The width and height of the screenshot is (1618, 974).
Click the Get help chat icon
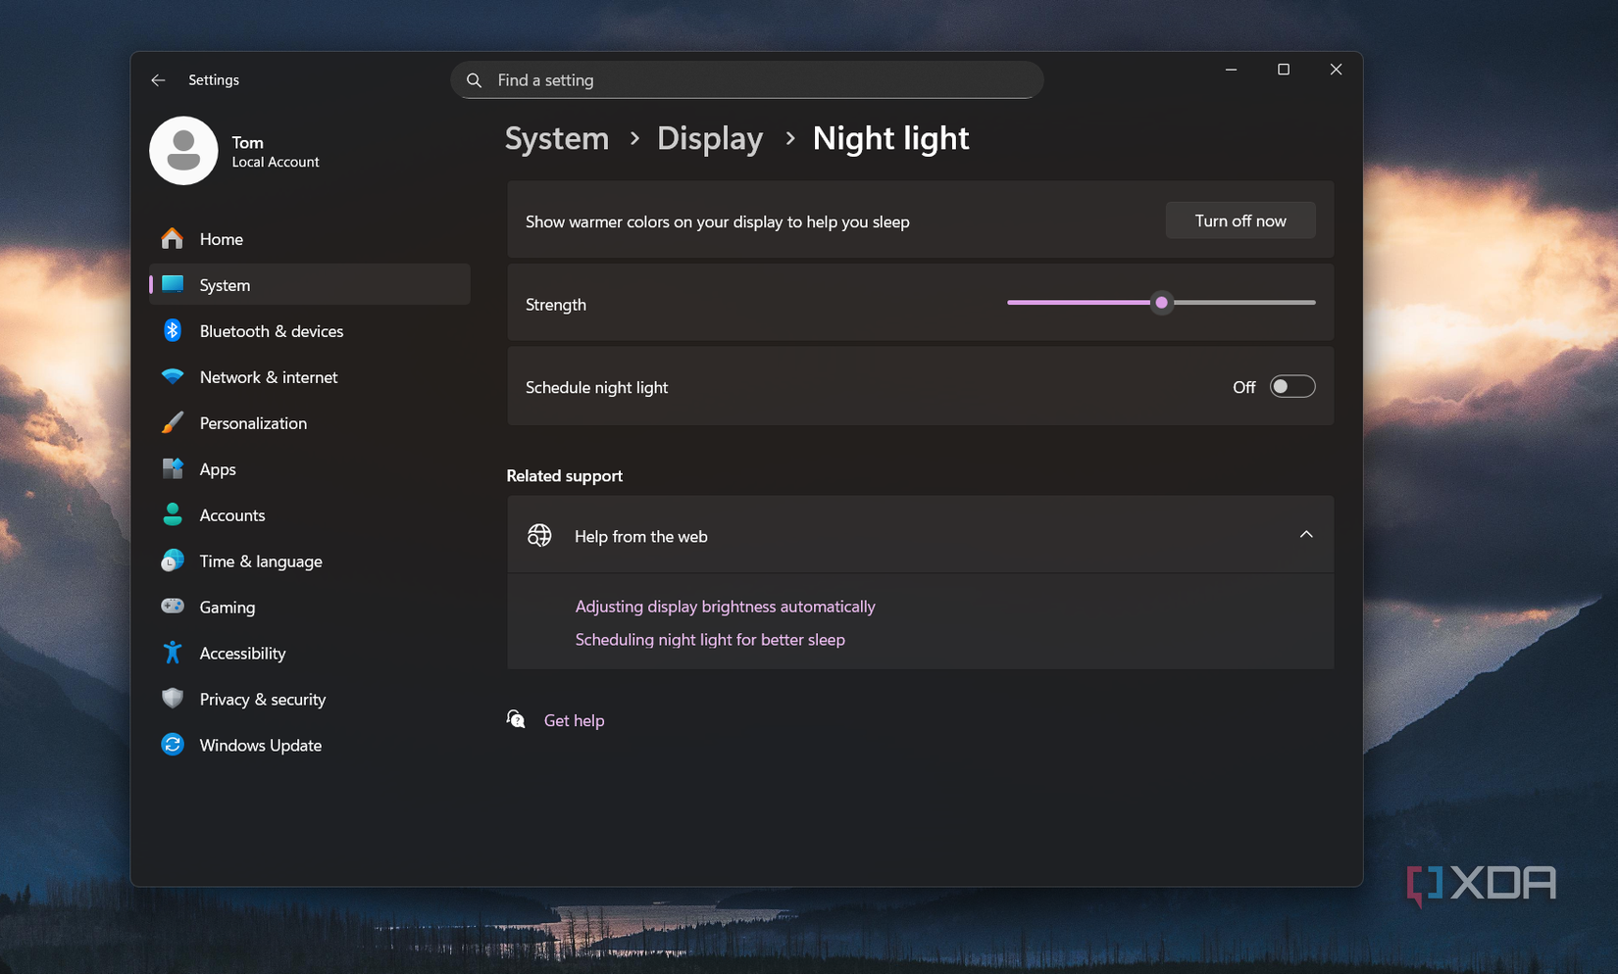pyautogui.click(x=516, y=719)
